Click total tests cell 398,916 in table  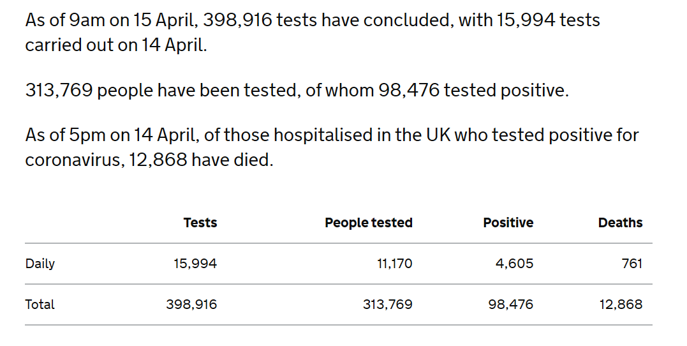click(191, 305)
